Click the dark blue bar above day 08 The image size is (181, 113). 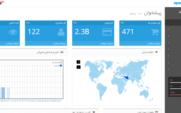point(3,93)
